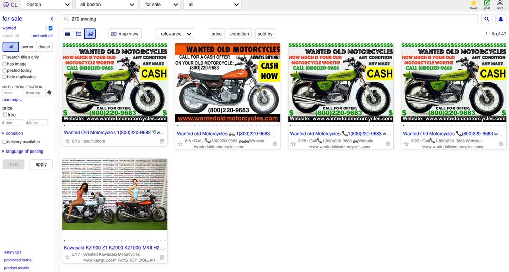Focus the 270 awning search field

tap(270, 19)
